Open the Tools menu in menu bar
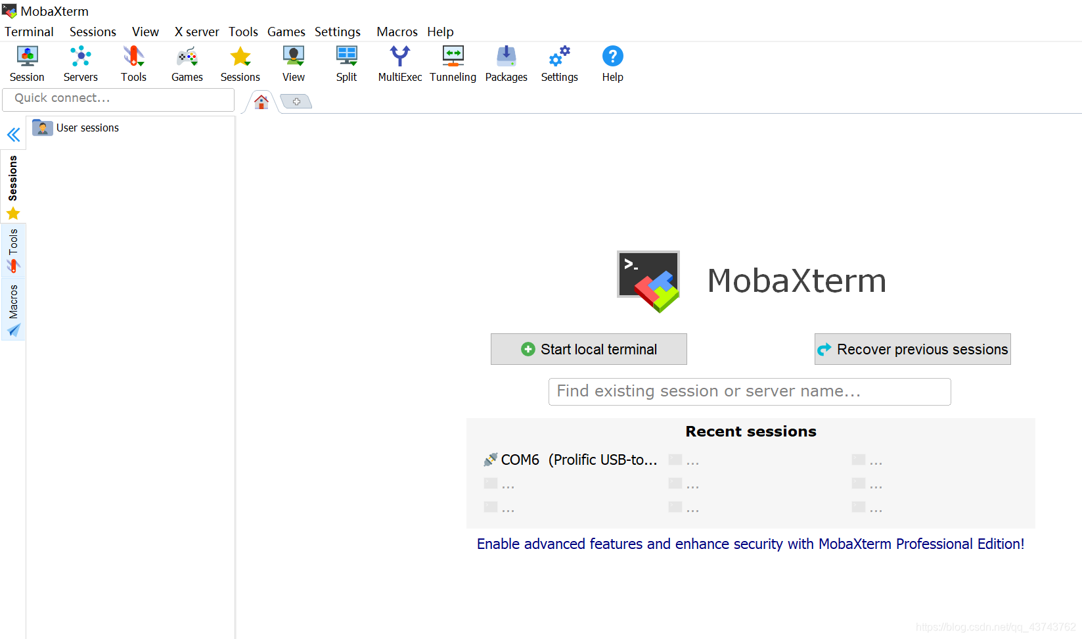Viewport: 1082px width, 639px height. [x=243, y=32]
